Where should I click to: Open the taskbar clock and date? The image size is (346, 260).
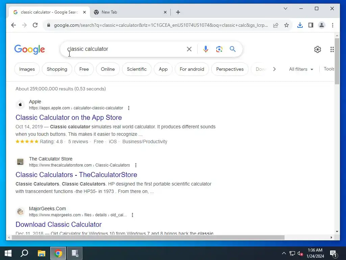tap(315, 253)
